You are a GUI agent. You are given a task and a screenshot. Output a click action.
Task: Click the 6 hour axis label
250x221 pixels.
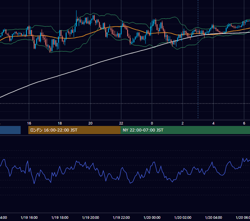coord(244,123)
